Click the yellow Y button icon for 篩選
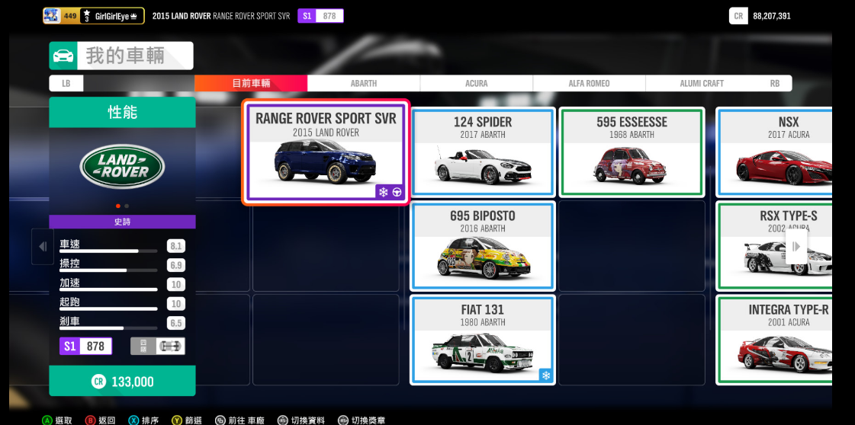 [x=177, y=420]
